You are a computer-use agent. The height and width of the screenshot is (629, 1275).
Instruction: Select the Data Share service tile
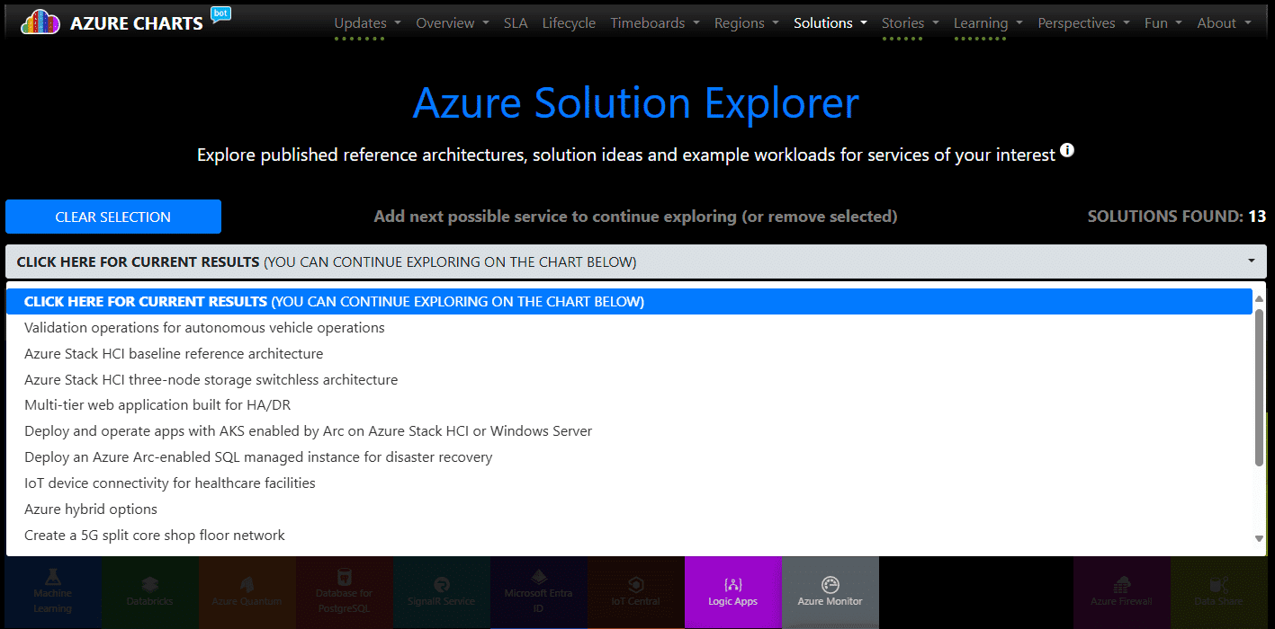coord(1218,593)
